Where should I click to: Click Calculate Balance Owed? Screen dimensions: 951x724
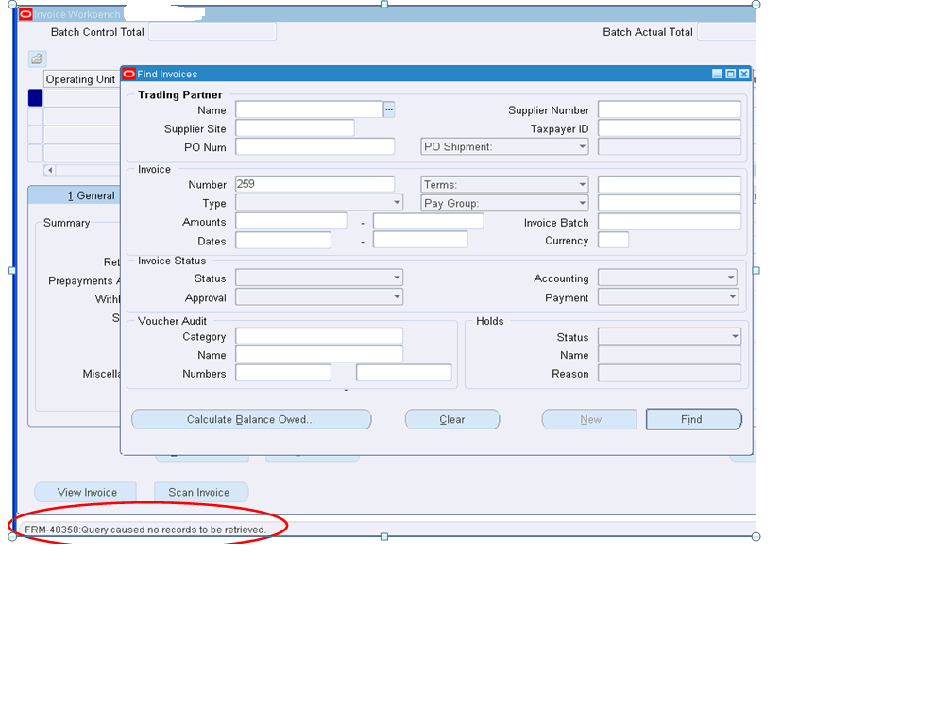[251, 419]
